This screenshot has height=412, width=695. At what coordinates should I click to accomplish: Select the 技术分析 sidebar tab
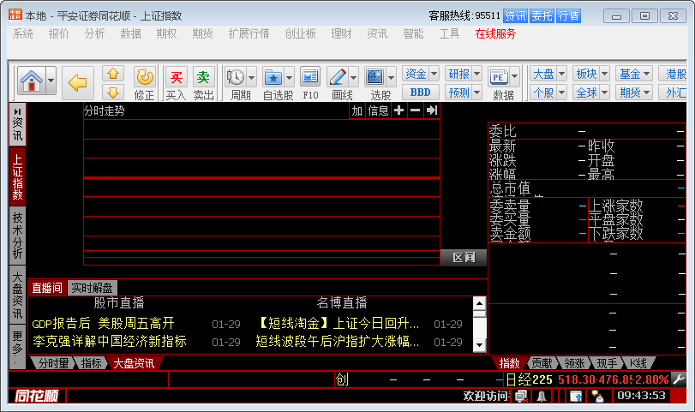click(17, 236)
